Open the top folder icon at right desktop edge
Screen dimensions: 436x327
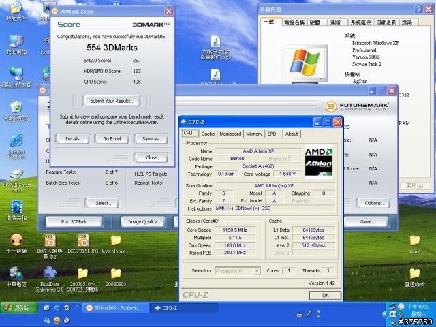415,244
